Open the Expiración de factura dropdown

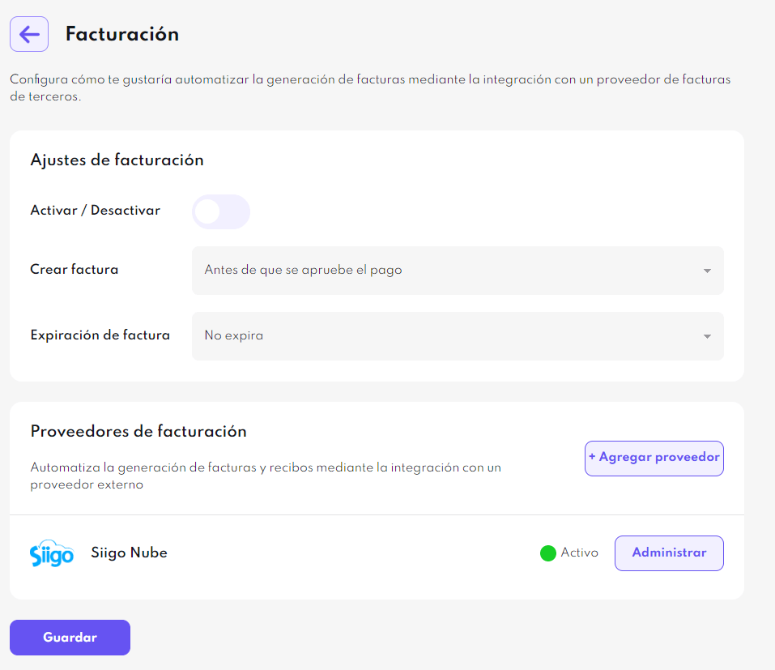tap(458, 335)
